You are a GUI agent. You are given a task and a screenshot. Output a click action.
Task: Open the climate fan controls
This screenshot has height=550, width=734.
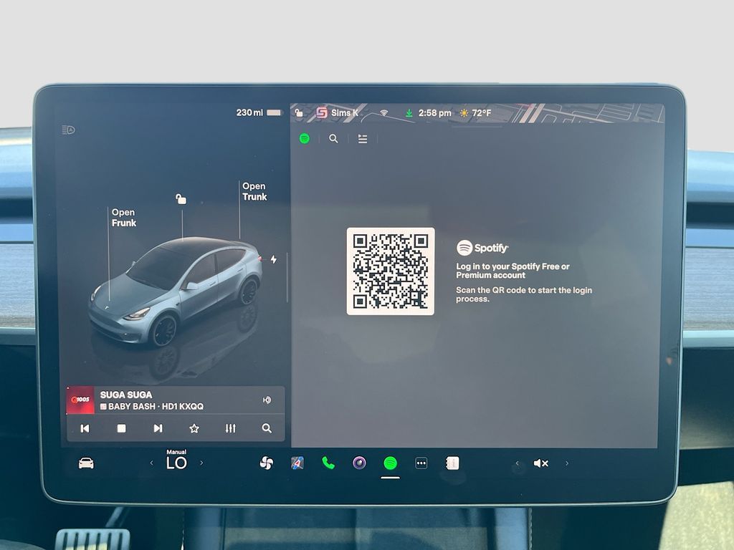point(267,463)
